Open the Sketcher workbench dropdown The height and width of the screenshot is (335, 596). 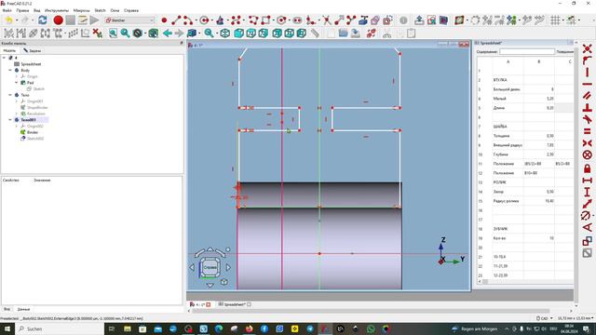tap(130, 20)
